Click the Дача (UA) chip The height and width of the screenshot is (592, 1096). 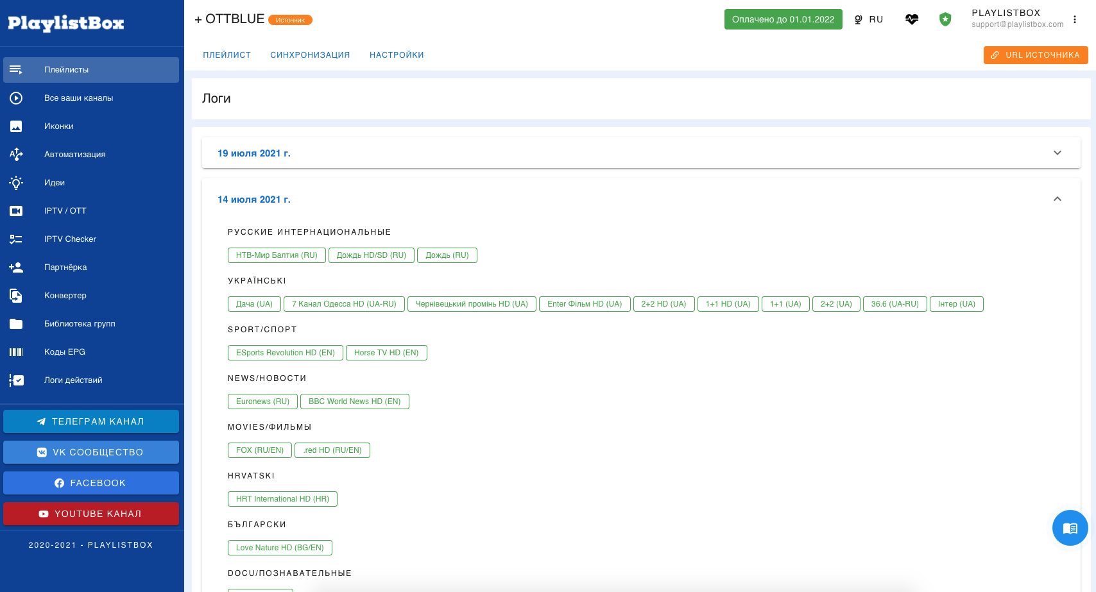(254, 304)
